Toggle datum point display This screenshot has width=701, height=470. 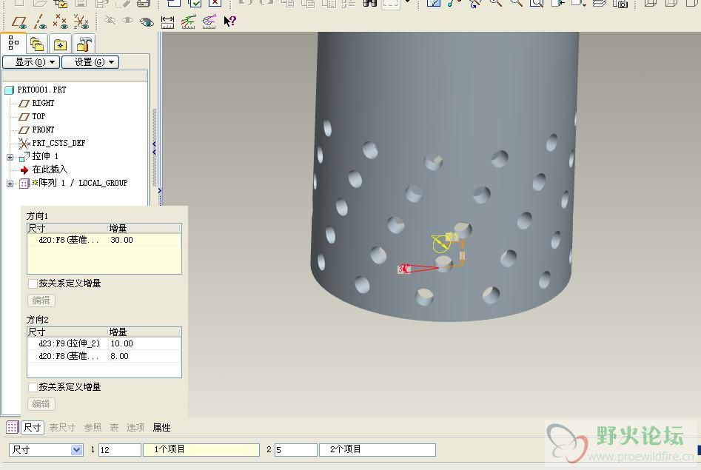pyautogui.click(x=61, y=21)
